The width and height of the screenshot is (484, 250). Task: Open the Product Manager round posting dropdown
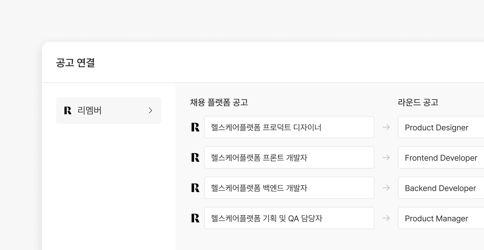click(441, 218)
